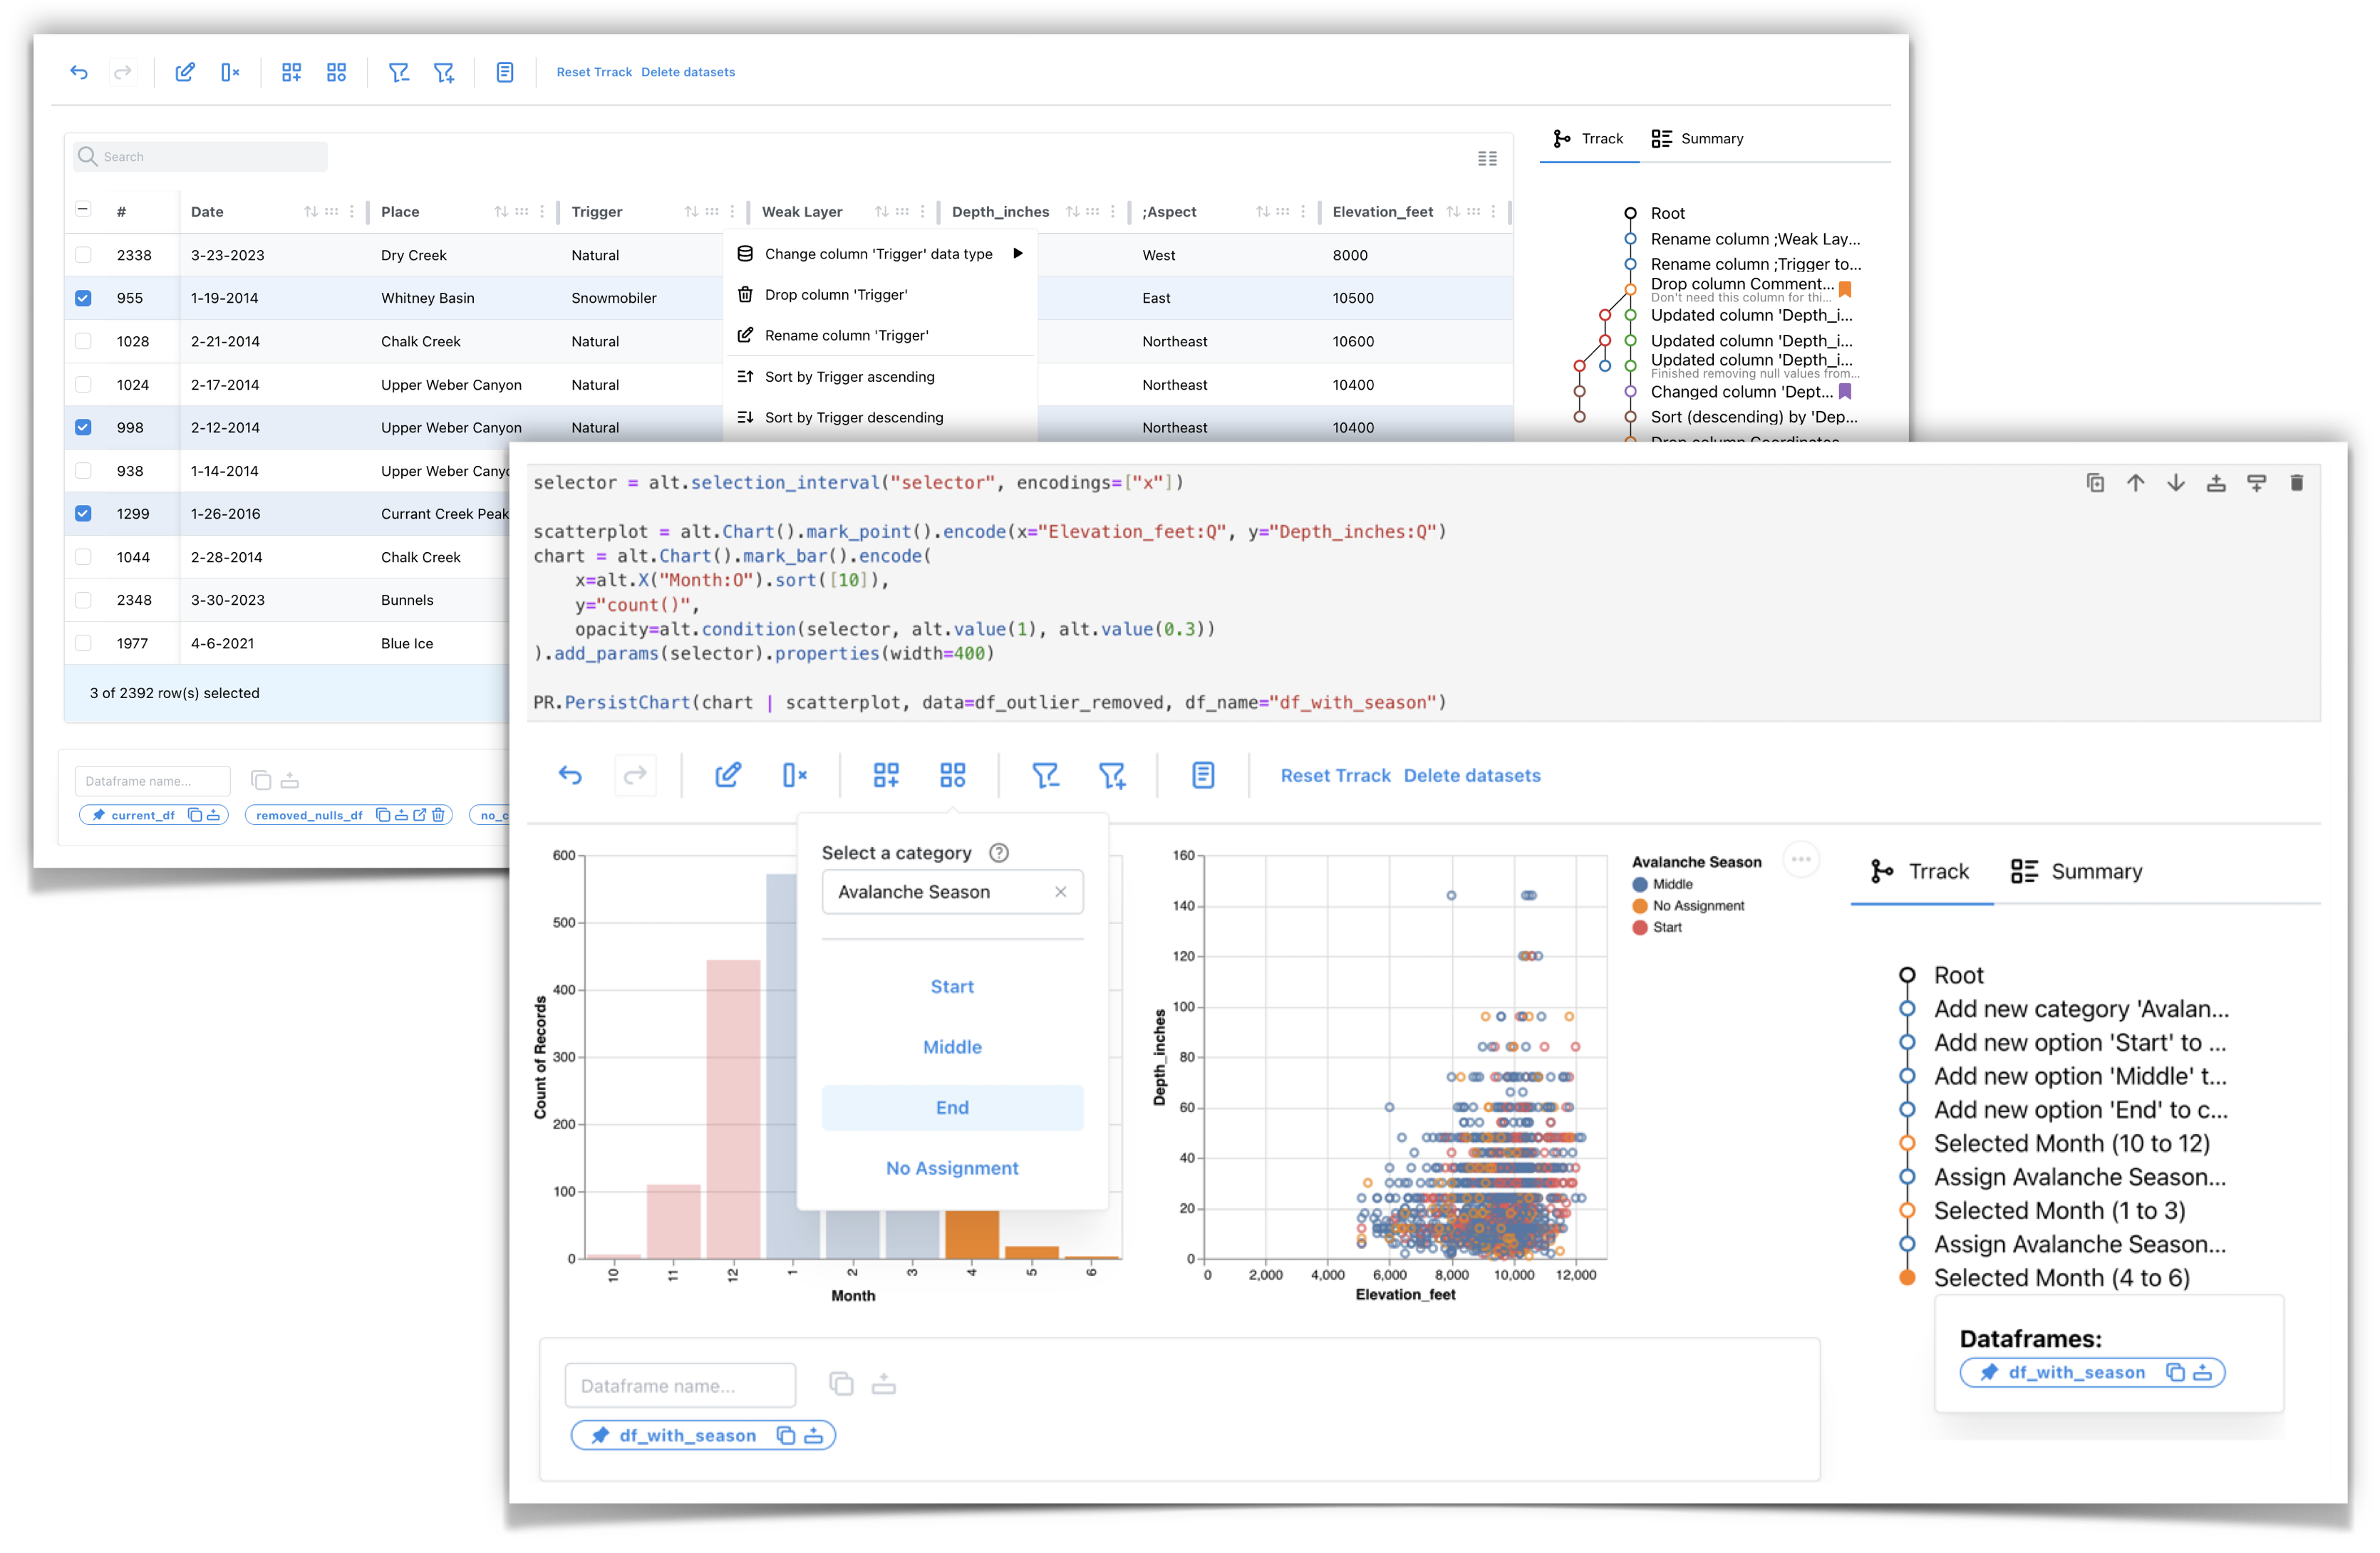This screenshot has height=1553, width=2380.
Task: Click Reset Trrack in the front window
Action: point(1335,776)
